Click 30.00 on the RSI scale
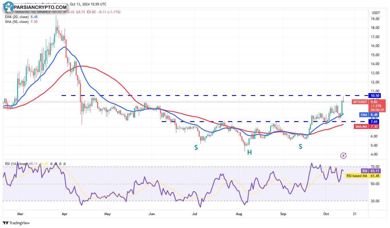390x228 pixels. tap(375, 201)
